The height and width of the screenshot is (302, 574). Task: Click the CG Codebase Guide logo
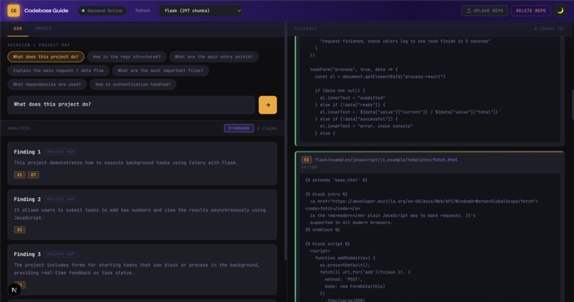[x=38, y=11]
